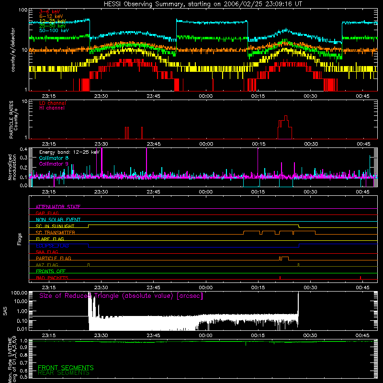
Task: Click the counts/s/detector axis label
Action: coord(13,50)
